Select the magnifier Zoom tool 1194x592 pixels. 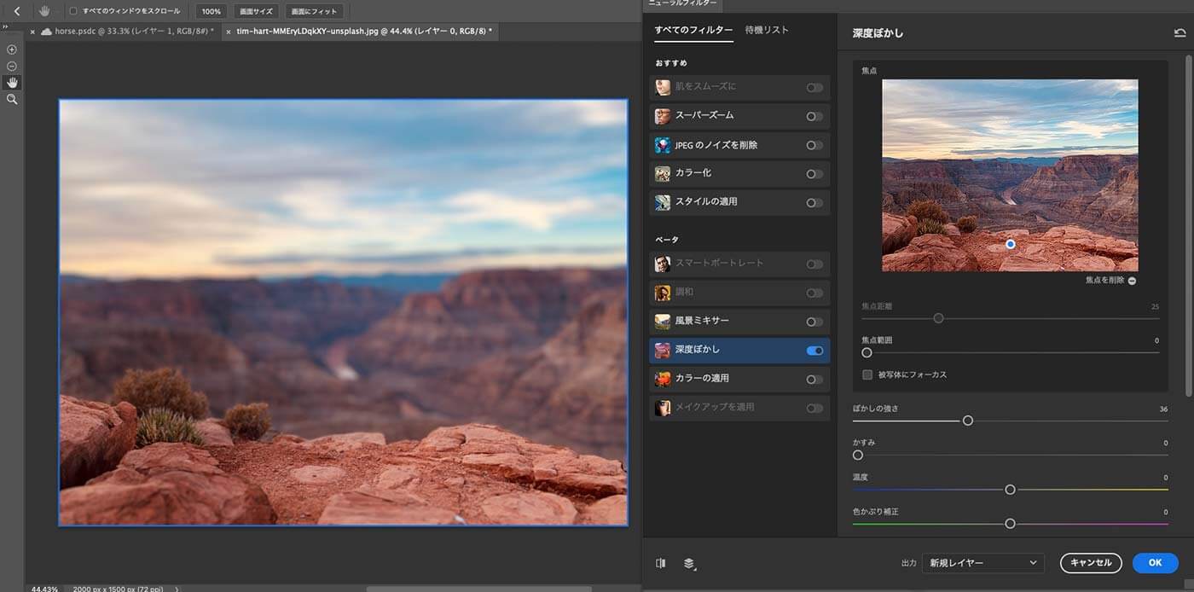tap(12, 99)
